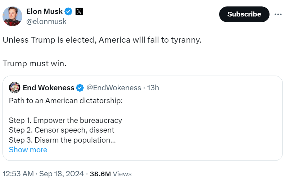This screenshot has width=285, height=182.
Task: Expand quoted post with Show more
Action: 28,150
